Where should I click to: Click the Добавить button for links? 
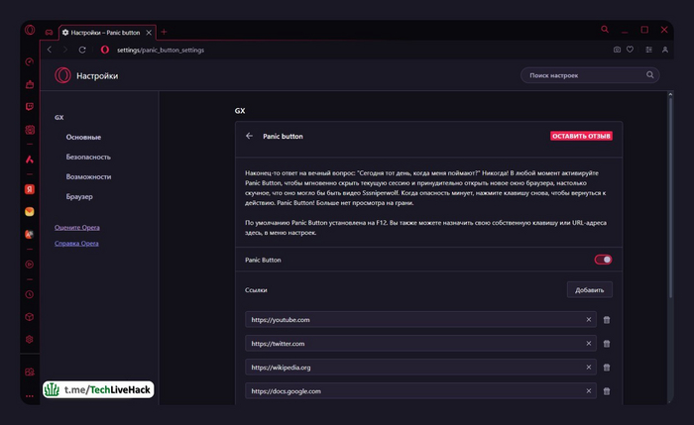pos(590,289)
